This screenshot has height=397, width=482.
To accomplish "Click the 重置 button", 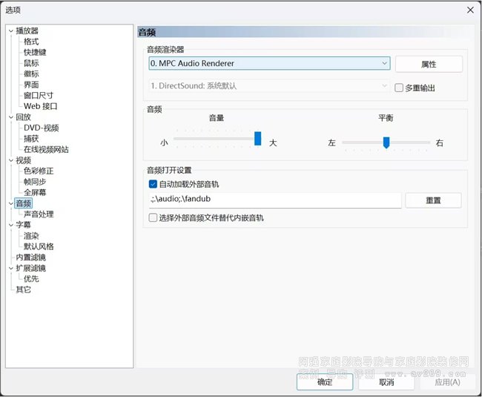I will tap(433, 200).
